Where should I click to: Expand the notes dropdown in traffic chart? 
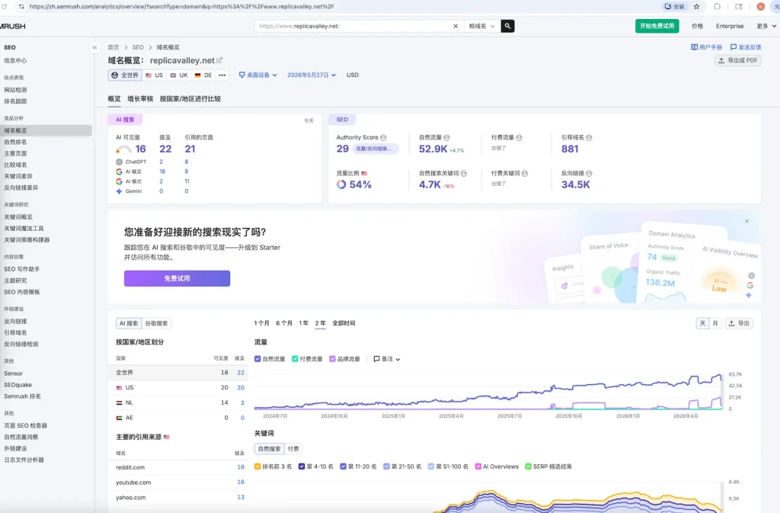[386, 359]
